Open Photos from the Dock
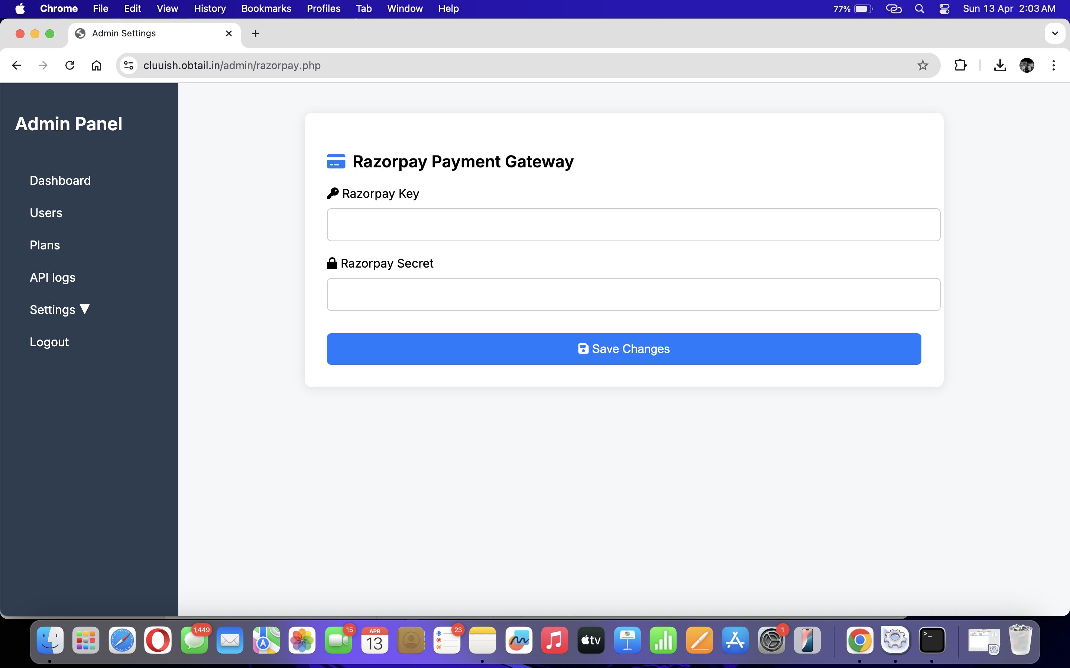The width and height of the screenshot is (1070, 668). (302, 641)
